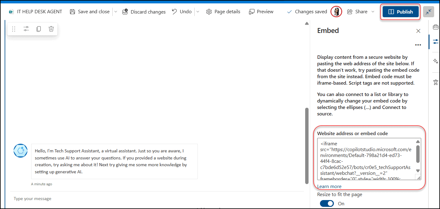The height and width of the screenshot is (209, 440).
Task: Click Preview in the command bar
Action: [x=261, y=12]
